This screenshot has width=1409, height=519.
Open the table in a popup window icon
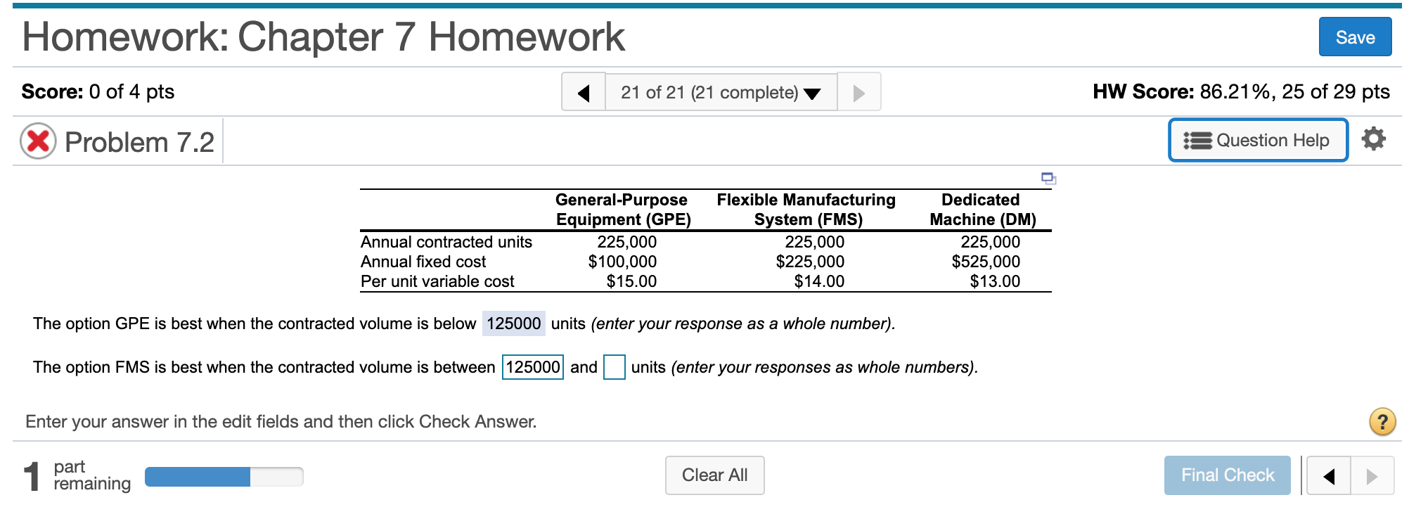(x=1048, y=179)
